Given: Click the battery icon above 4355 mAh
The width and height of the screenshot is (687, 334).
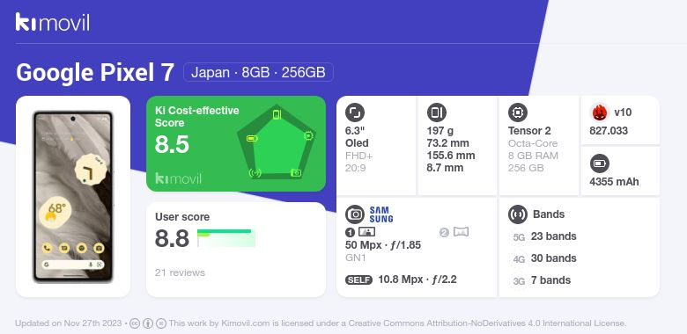Looking at the screenshot, I should (600, 164).
